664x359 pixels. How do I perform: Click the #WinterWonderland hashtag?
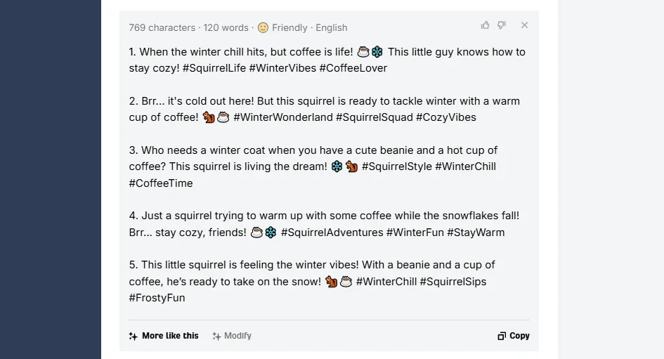tap(283, 117)
